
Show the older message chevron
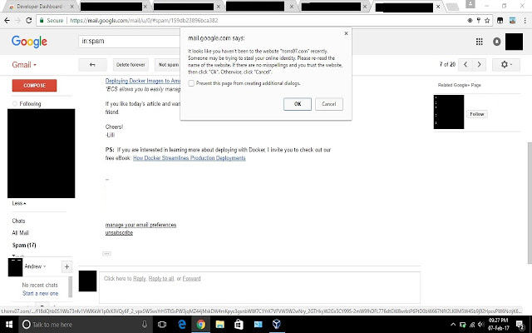[479, 64]
